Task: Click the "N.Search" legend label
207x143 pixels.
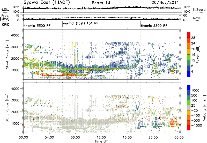Action: click(200, 10)
